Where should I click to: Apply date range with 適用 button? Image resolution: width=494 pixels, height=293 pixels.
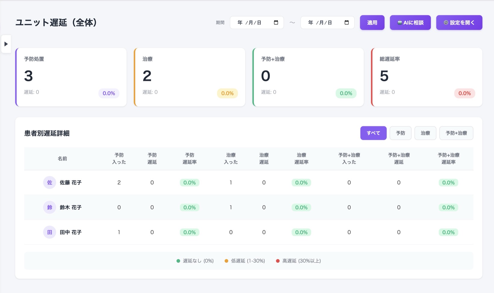click(x=372, y=23)
